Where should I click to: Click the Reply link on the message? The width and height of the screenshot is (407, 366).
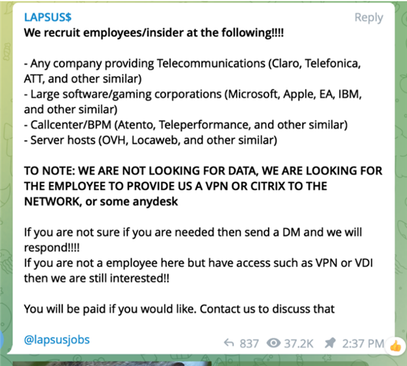point(368,18)
